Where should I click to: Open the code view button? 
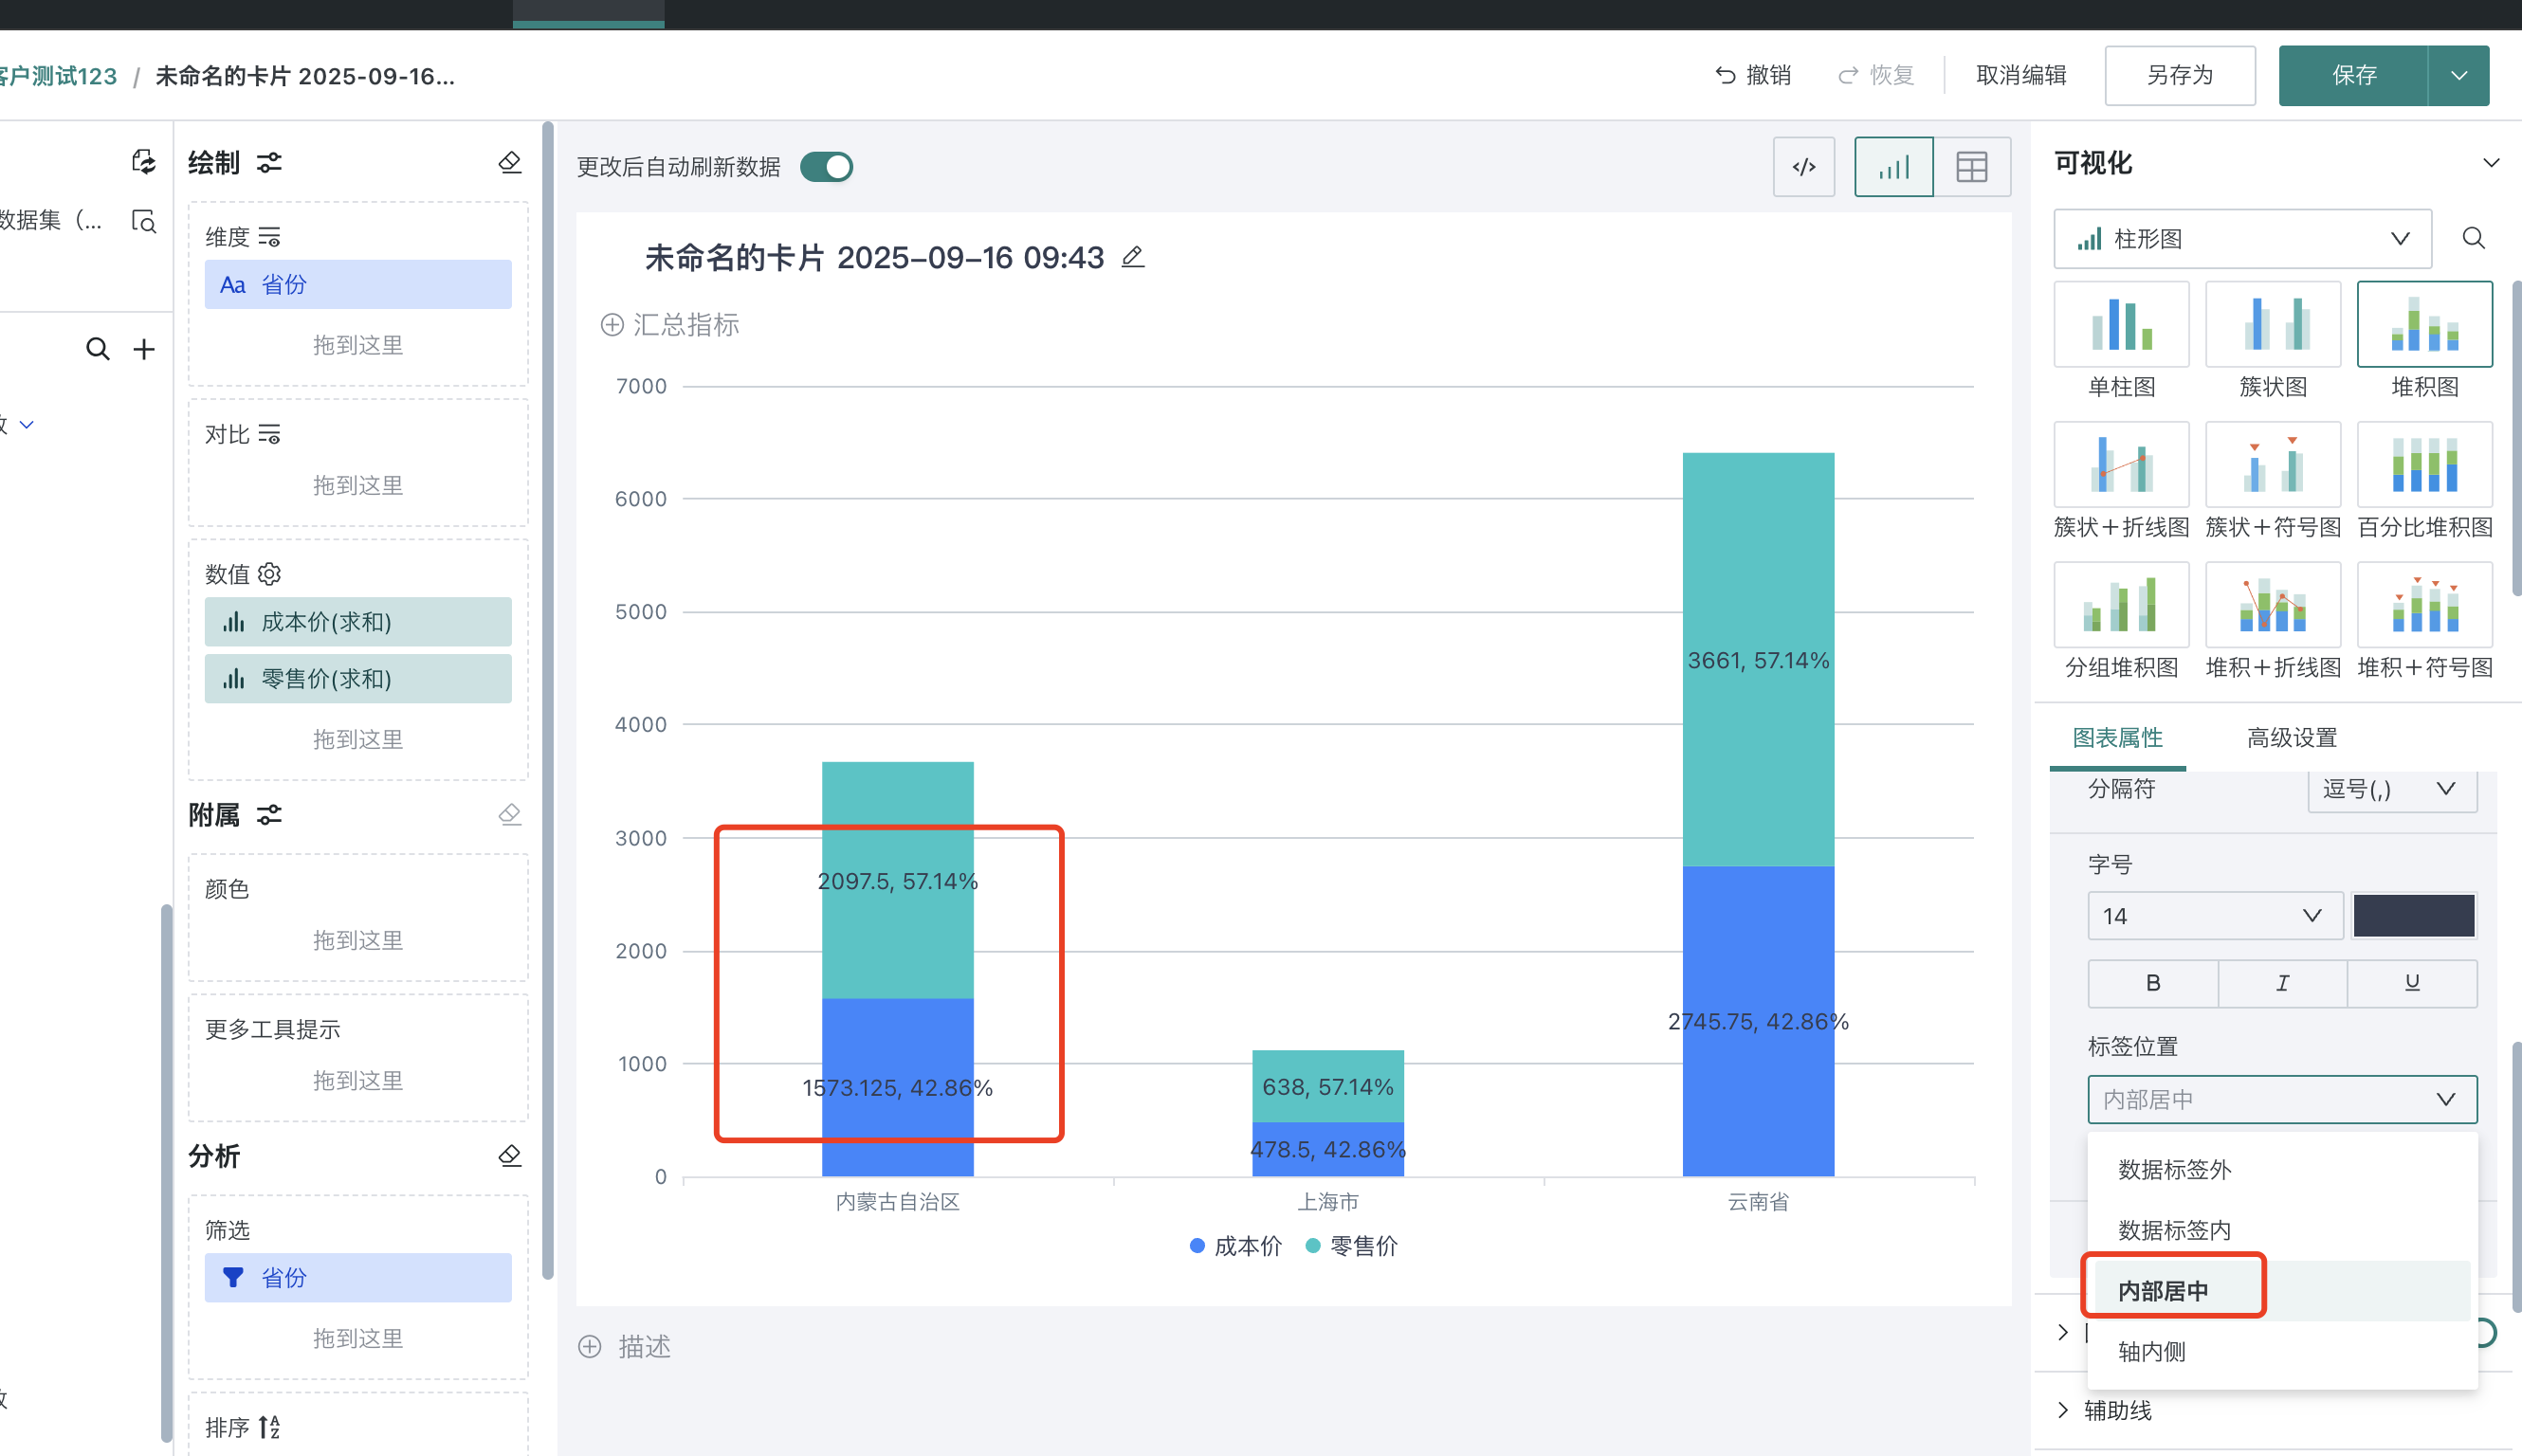click(1804, 167)
